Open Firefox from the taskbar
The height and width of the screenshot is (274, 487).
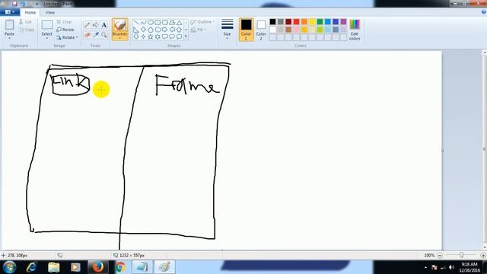point(97,267)
